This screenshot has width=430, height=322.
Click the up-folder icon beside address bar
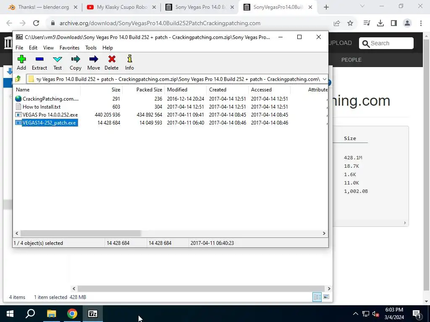coord(18,79)
